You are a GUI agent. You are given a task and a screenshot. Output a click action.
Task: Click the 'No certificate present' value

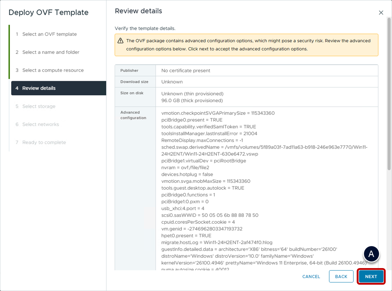tap(186, 71)
